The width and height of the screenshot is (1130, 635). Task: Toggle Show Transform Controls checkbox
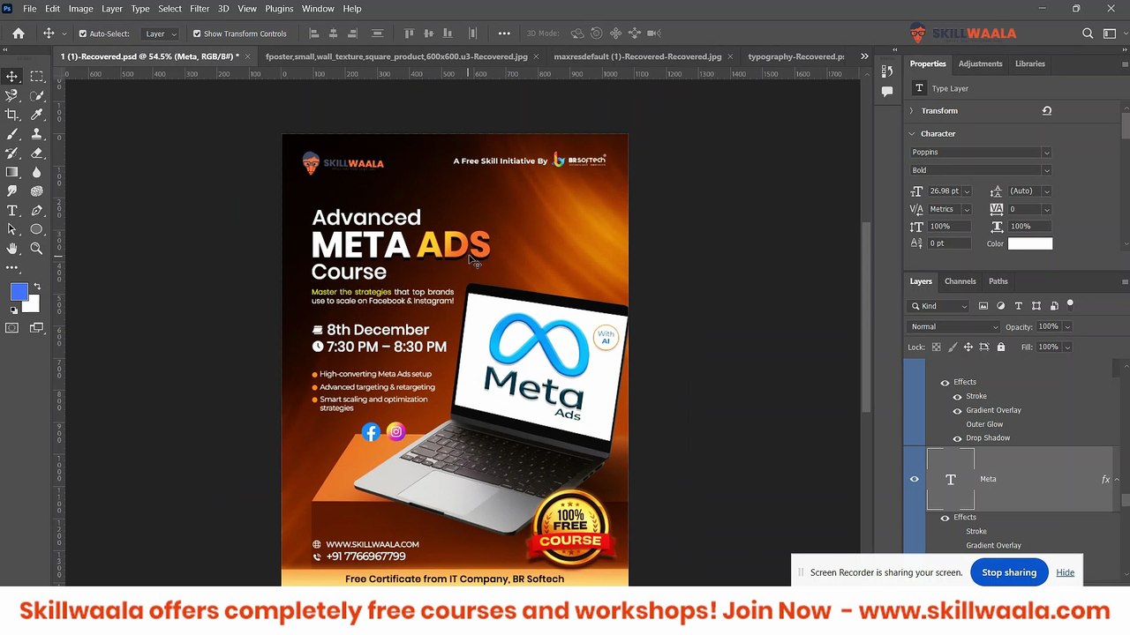click(x=197, y=34)
